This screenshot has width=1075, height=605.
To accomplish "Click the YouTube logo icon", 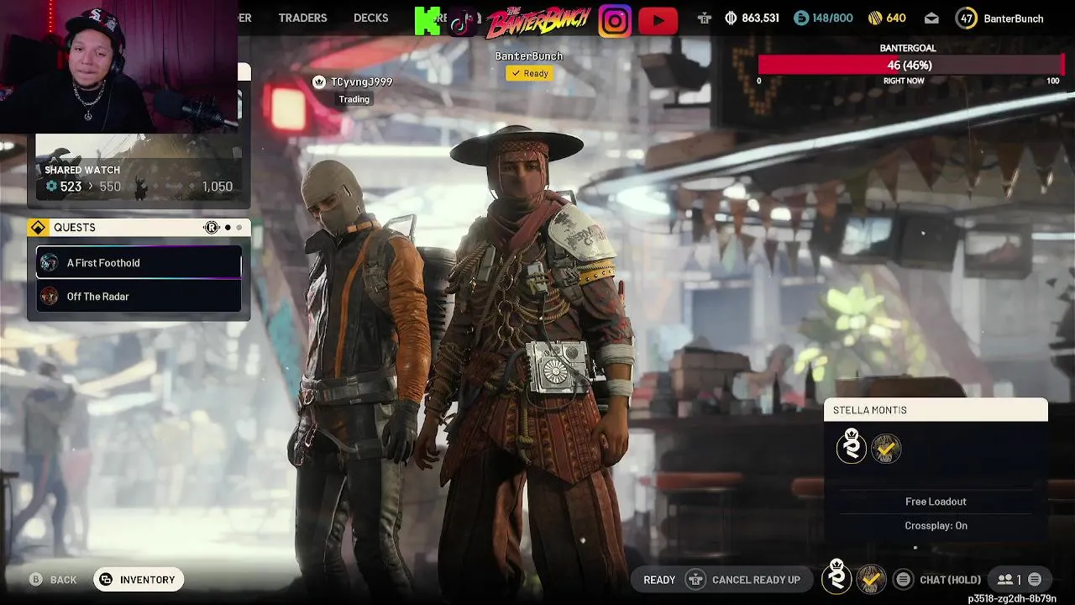I will click(x=658, y=21).
